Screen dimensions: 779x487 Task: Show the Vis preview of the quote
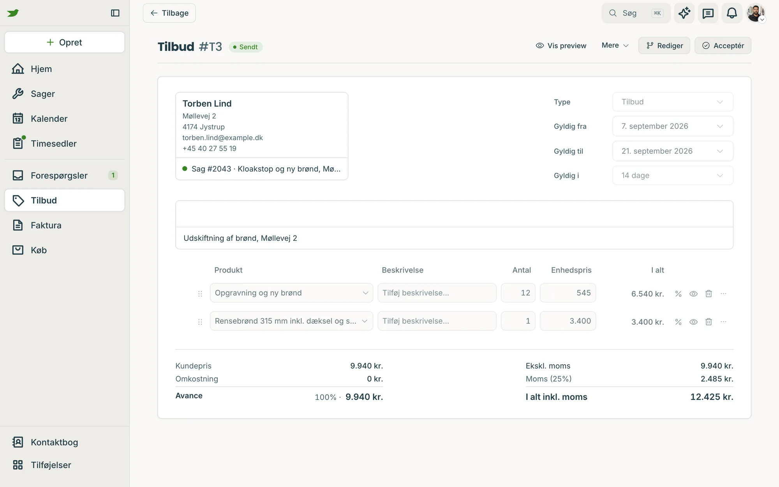[x=561, y=46]
